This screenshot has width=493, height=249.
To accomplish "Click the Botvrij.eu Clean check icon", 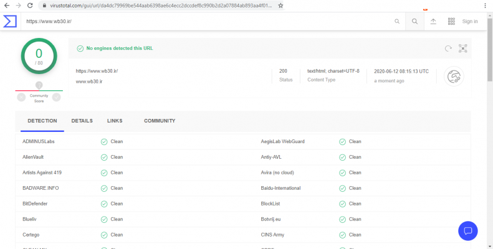I will (342, 220).
